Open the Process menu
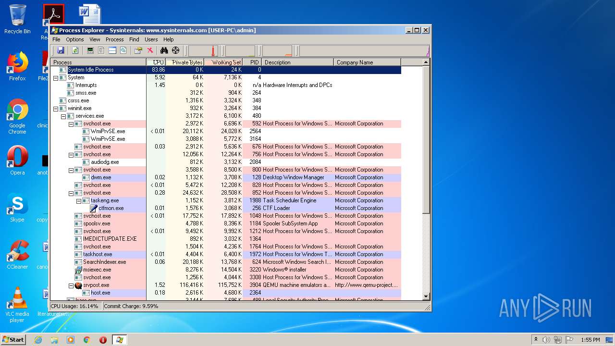The image size is (615, 346). [x=115, y=39]
